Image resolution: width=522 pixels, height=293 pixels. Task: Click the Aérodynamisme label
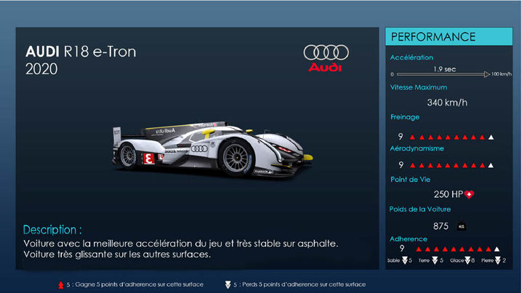pyautogui.click(x=417, y=148)
